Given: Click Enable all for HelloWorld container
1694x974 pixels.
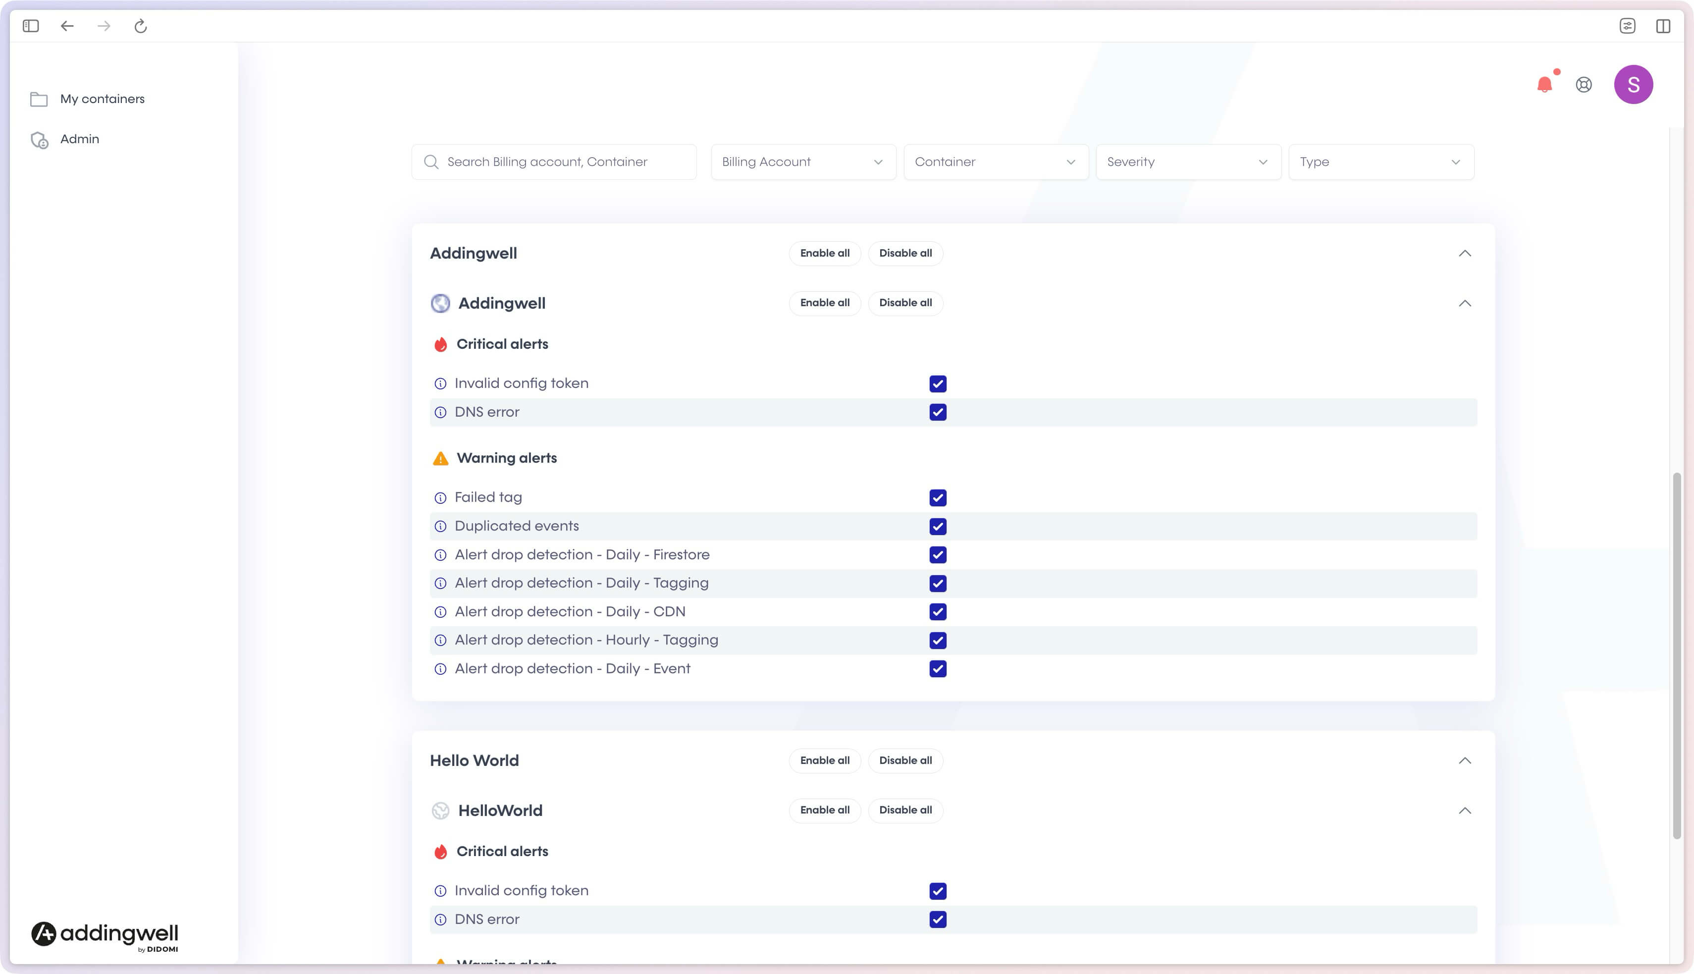Looking at the screenshot, I should tap(825, 810).
